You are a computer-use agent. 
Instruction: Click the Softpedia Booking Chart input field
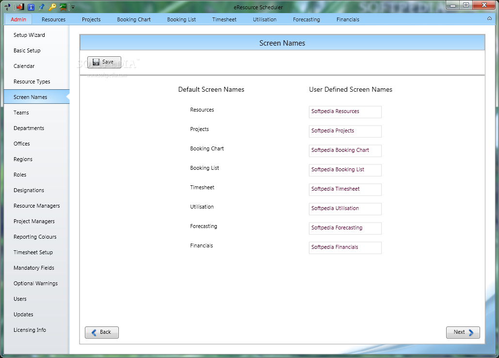[345, 150]
